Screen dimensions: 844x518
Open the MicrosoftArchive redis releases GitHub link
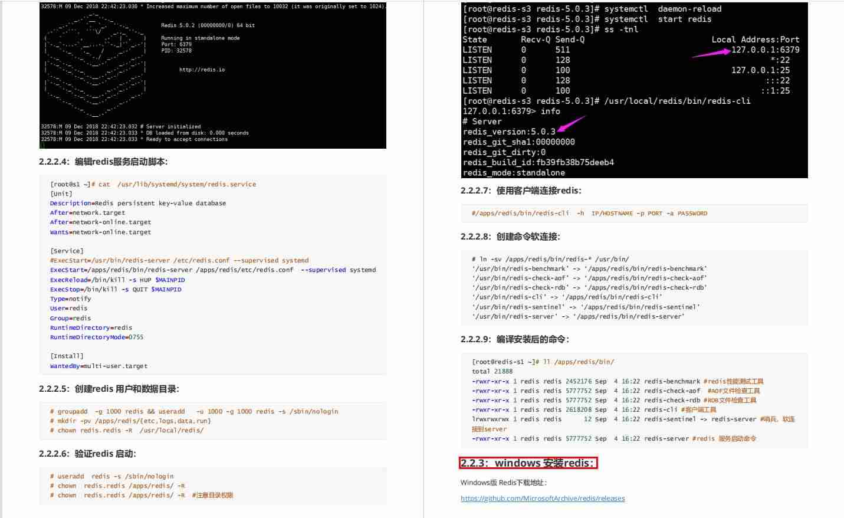543,499
